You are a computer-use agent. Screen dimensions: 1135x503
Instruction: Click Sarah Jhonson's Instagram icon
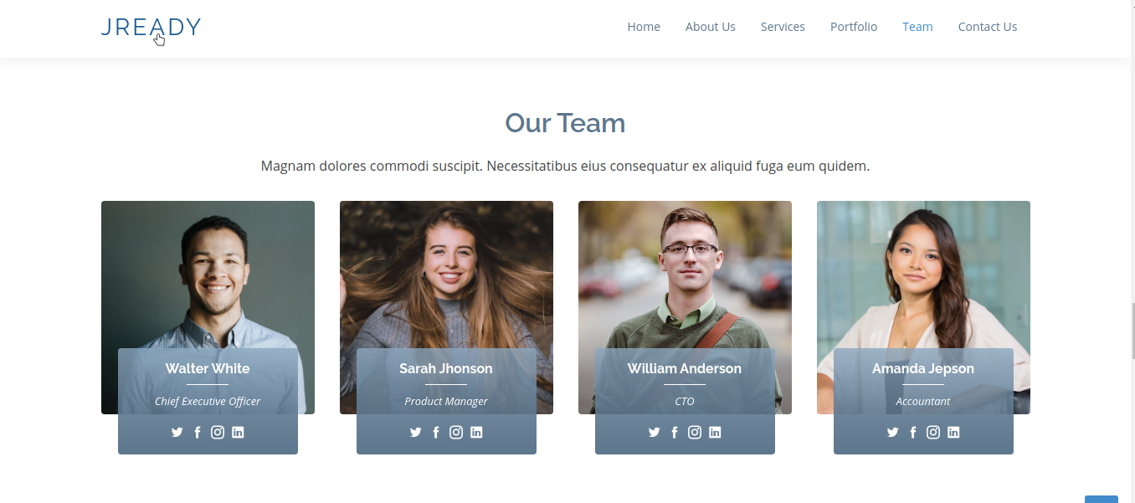click(456, 433)
